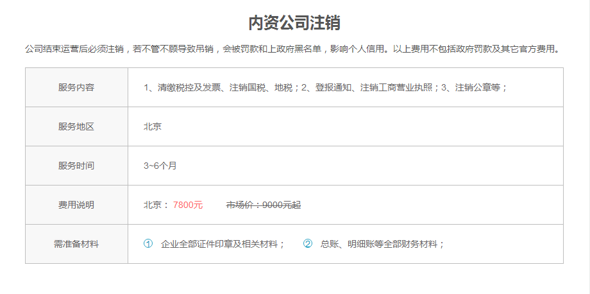Image resolution: width=590 pixels, height=294 pixels.
Task: Click the circled number 1 icon
Action: coord(148,244)
